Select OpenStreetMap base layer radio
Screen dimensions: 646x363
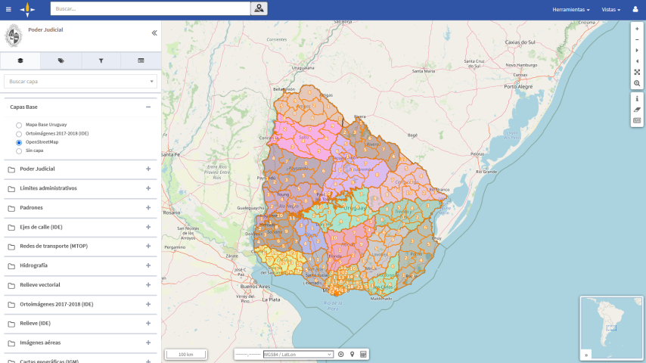pos(19,143)
